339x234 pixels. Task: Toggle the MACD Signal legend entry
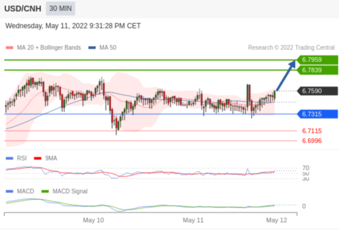point(64,192)
